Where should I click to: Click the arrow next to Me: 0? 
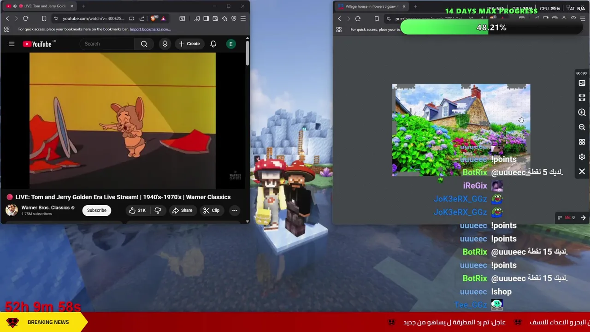pos(583,218)
